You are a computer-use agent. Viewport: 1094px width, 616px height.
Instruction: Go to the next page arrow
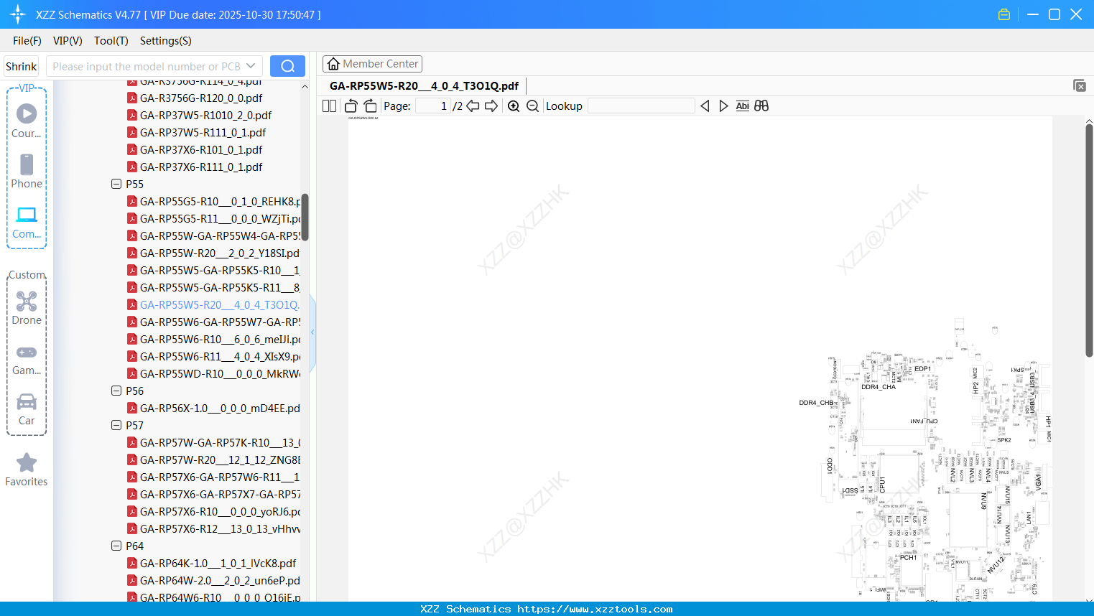point(491,106)
